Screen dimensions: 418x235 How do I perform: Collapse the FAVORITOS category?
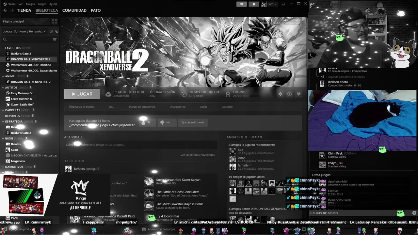3,48
